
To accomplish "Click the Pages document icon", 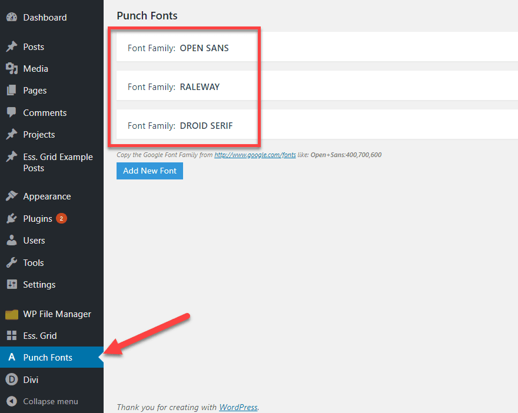I will pyautogui.click(x=11, y=91).
